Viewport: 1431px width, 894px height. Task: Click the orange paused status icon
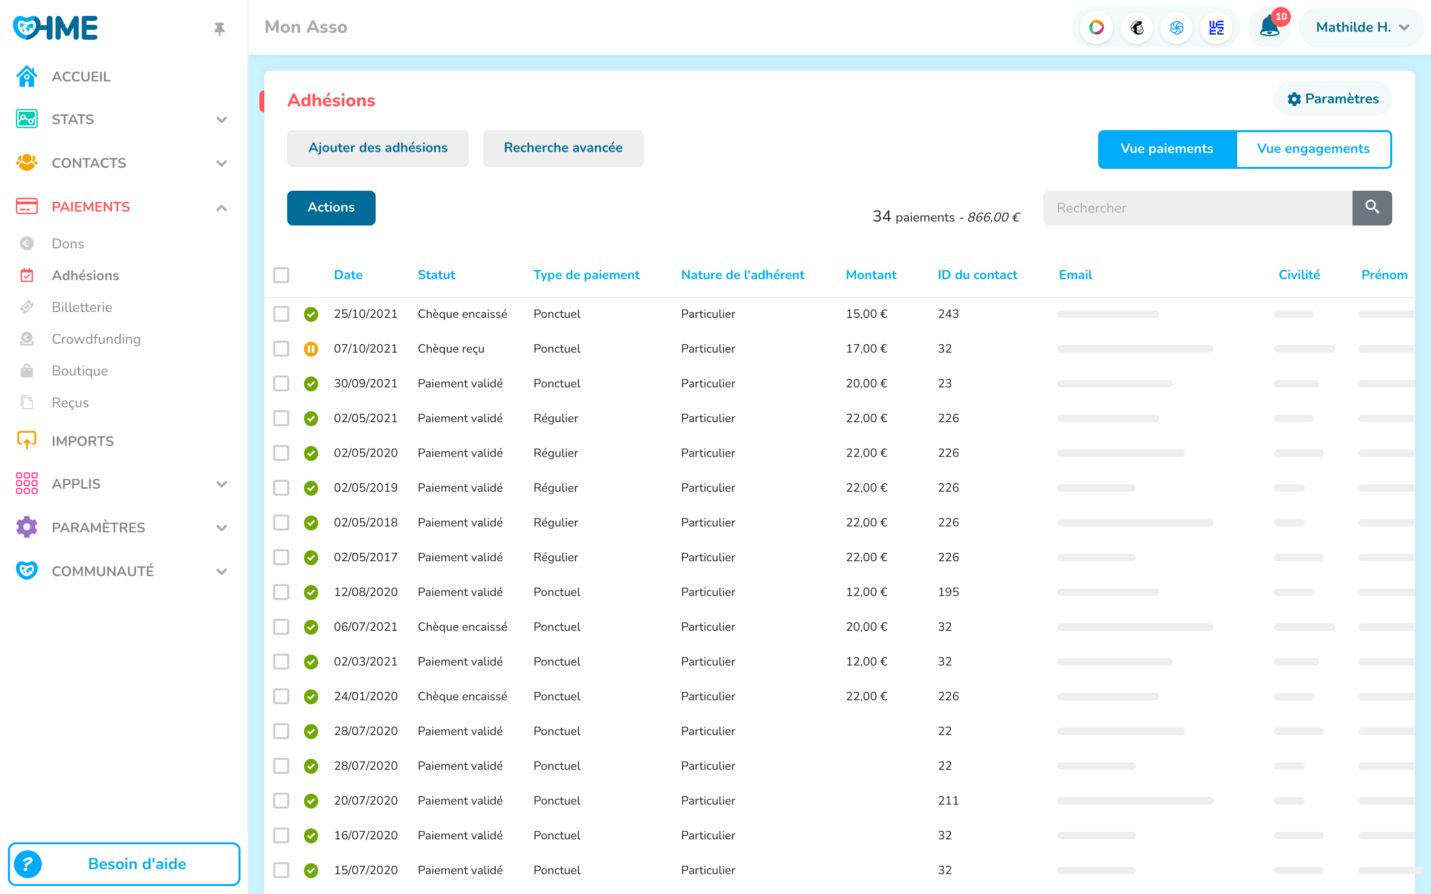pos(311,349)
